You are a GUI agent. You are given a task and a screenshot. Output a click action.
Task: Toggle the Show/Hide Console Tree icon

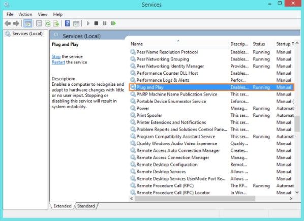[28, 24]
